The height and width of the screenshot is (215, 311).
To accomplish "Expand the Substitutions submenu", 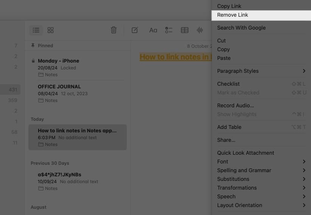I will 261,179.
